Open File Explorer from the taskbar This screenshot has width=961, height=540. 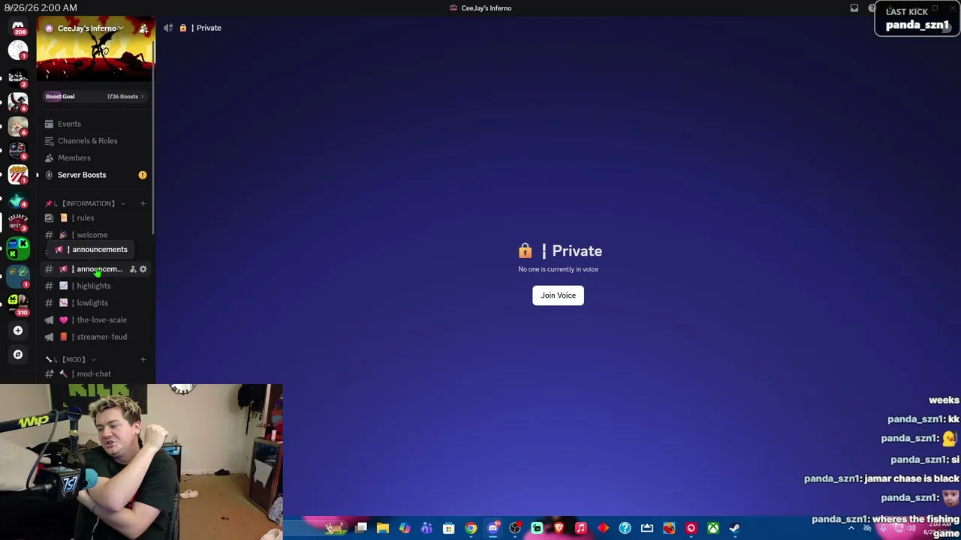click(383, 528)
